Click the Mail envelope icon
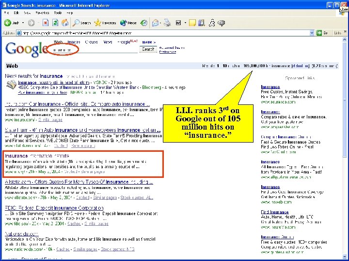349x261 pixels. 155,23
